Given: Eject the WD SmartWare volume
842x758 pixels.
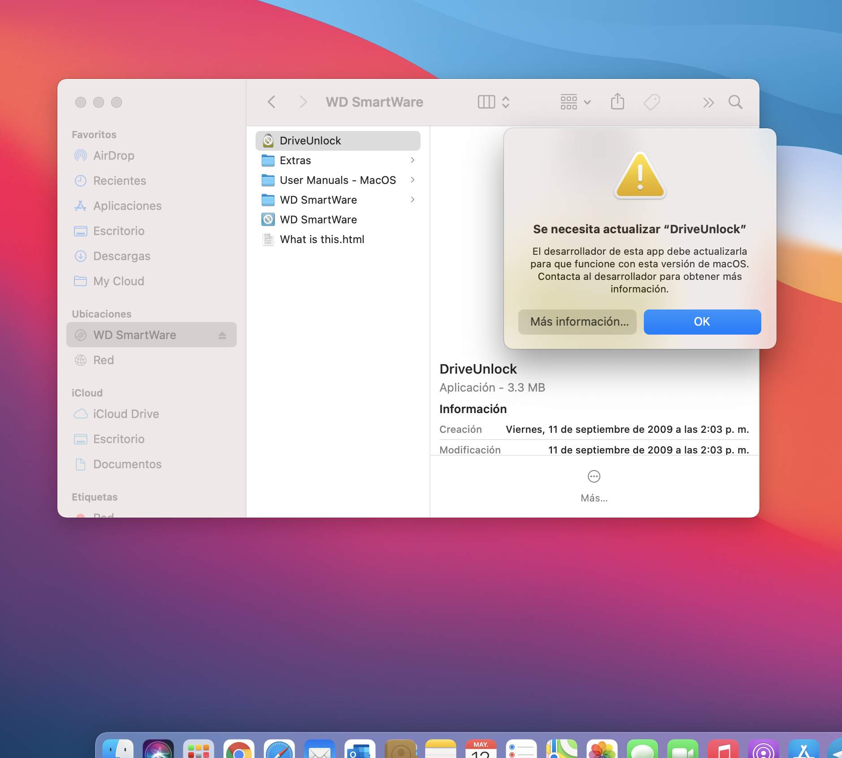Looking at the screenshot, I should [222, 335].
